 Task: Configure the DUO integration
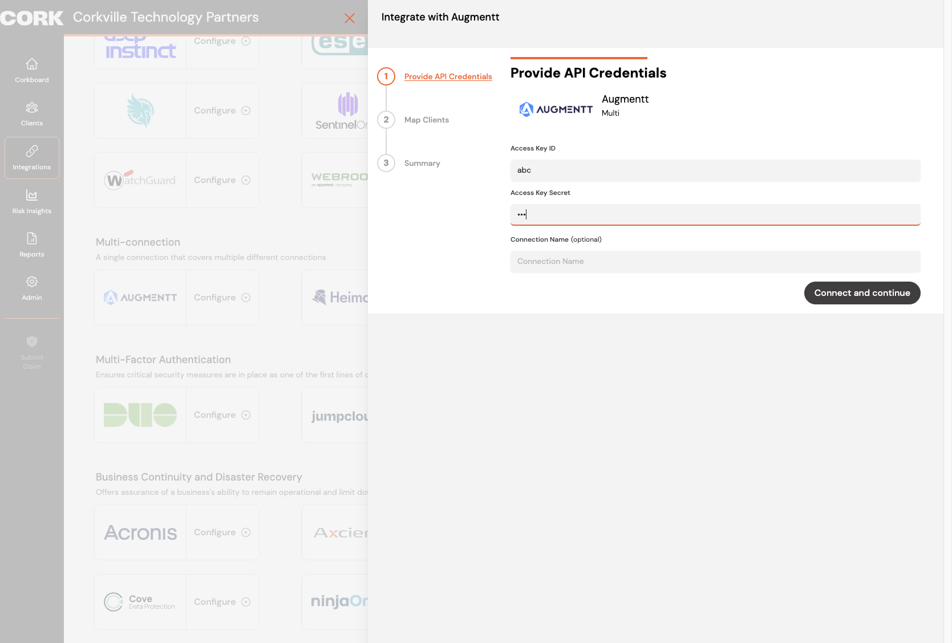click(222, 415)
